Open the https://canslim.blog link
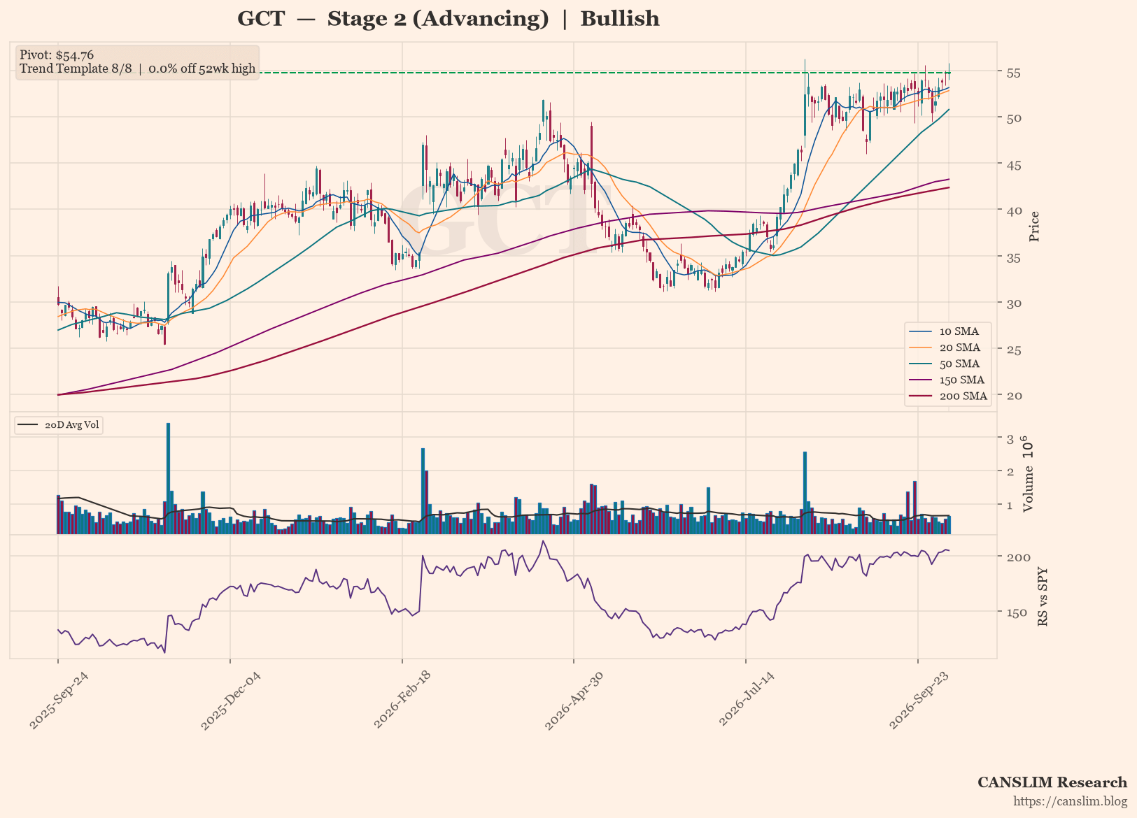The image size is (1137, 818). (x=1071, y=801)
